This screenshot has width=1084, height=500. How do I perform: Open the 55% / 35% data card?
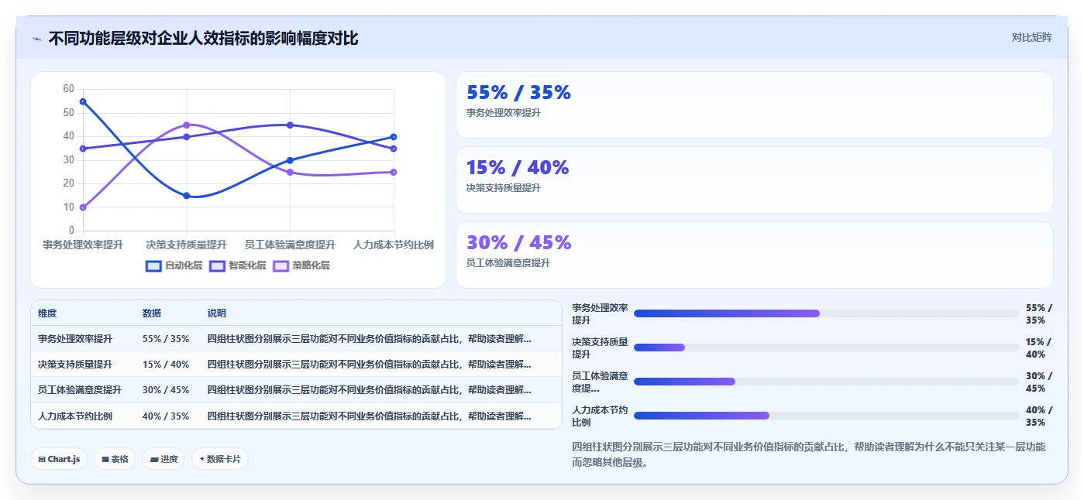754,104
